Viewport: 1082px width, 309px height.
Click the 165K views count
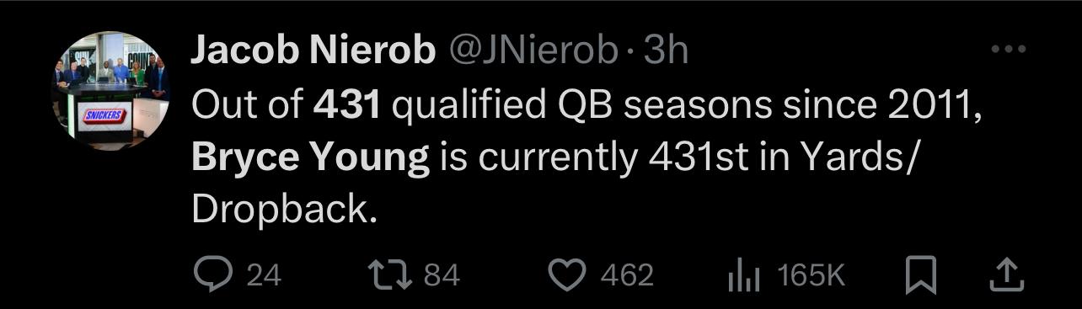click(811, 275)
